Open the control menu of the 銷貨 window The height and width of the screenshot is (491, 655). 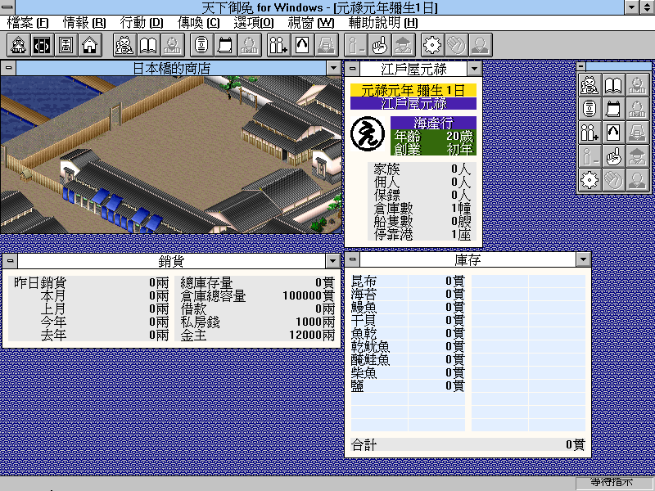[x=11, y=261]
